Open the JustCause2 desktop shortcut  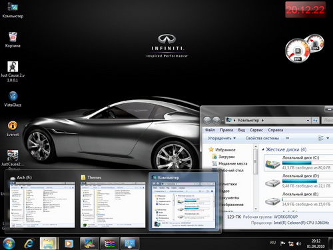click(x=13, y=158)
